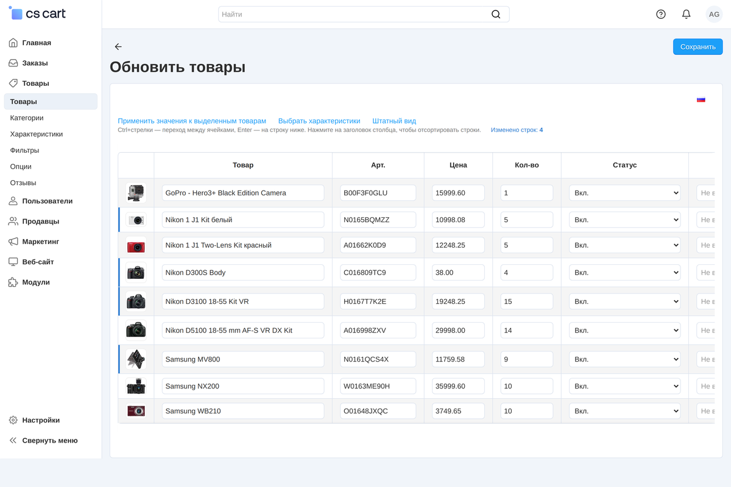The width and height of the screenshot is (731, 487).
Task: Click name field of Nikon D5100 18-55 mm
Action: [243, 331]
